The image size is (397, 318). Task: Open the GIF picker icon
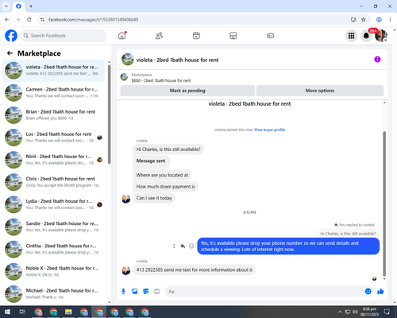(x=157, y=292)
